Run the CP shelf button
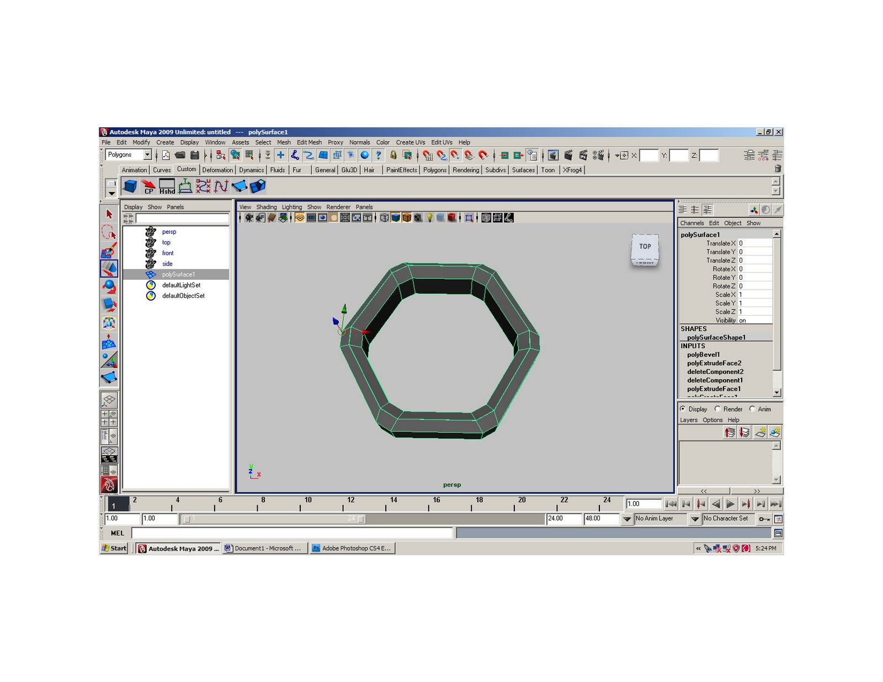This screenshot has height=682, width=883. click(x=148, y=187)
